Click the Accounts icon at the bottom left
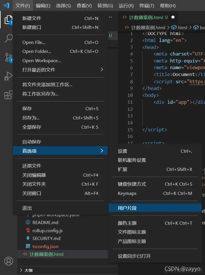 click(x=8, y=261)
